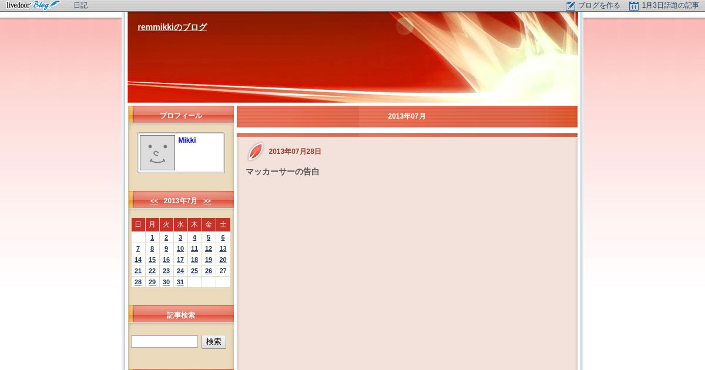This screenshot has height=370, width=705.
Task: Open the remmikkiのブログ title link
Action: [172, 27]
